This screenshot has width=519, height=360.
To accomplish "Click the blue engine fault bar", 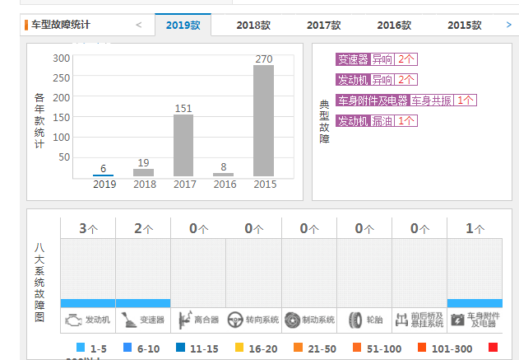I will [88, 303].
